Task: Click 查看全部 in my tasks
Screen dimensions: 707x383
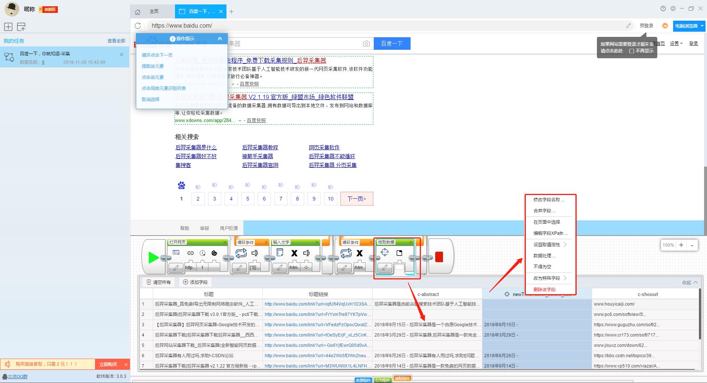Action: coord(116,41)
